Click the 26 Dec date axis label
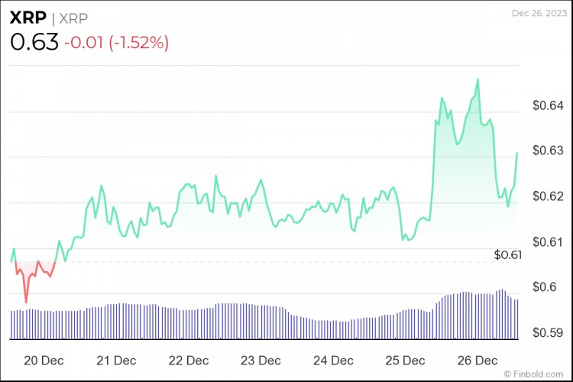Viewport: 573px width, 382px height. [x=477, y=361]
